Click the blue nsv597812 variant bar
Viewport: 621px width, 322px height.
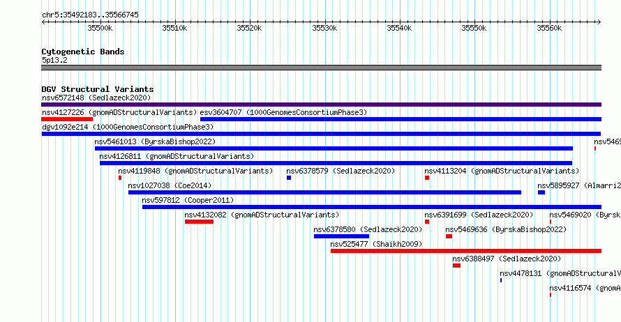click(x=372, y=207)
